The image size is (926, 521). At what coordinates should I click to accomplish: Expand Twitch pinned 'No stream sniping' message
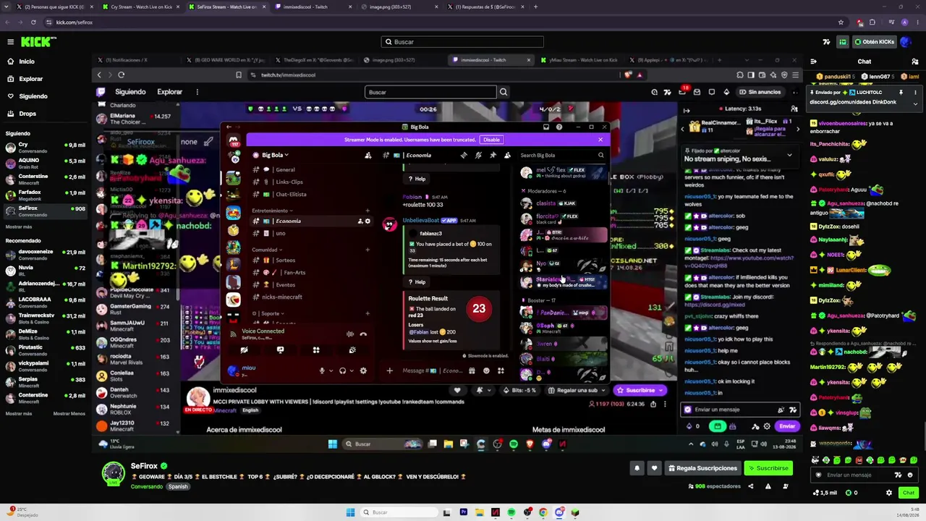(x=789, y=155)
